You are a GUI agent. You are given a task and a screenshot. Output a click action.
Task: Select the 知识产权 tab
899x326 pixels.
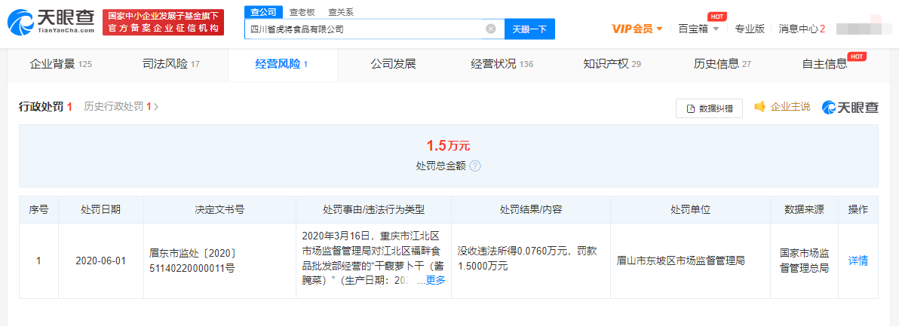612,64
